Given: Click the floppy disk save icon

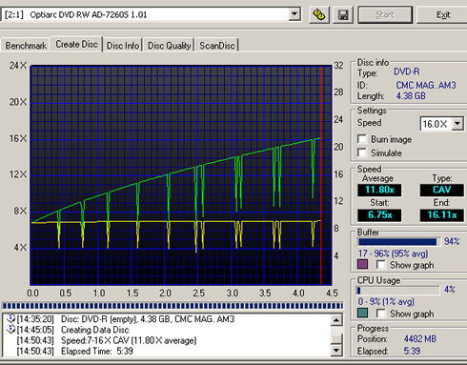Looking at the screenshot, I should (x=343, y=14).
